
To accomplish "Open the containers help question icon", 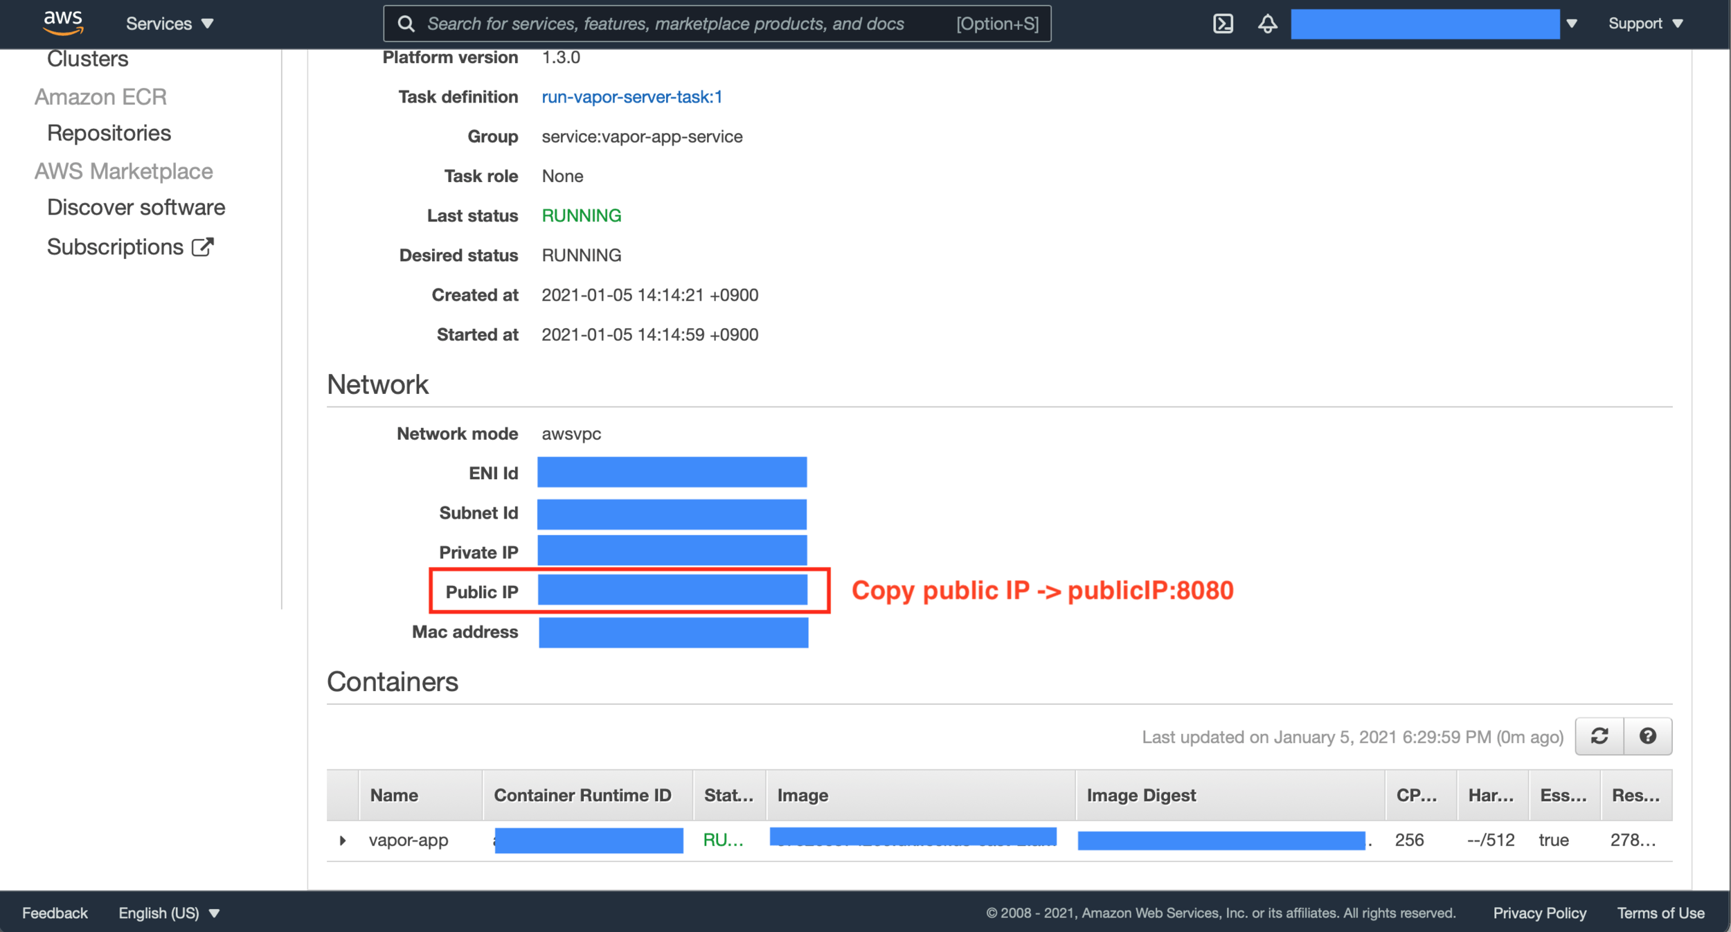I will (1647, 736).
